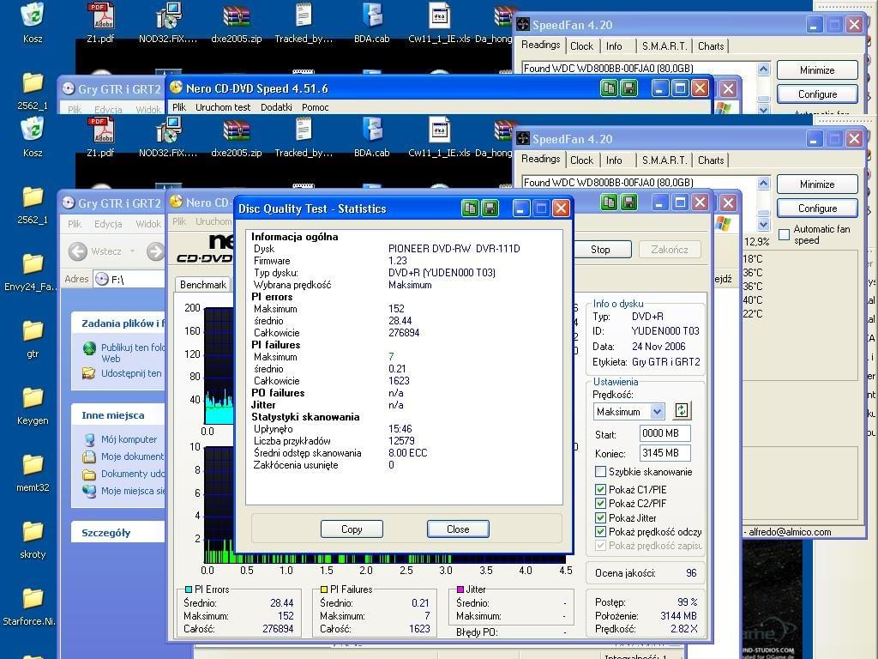This screenshot has height=659, width=878.
Task: Go back with the Wstecz arrow icon
Action: 78,251
